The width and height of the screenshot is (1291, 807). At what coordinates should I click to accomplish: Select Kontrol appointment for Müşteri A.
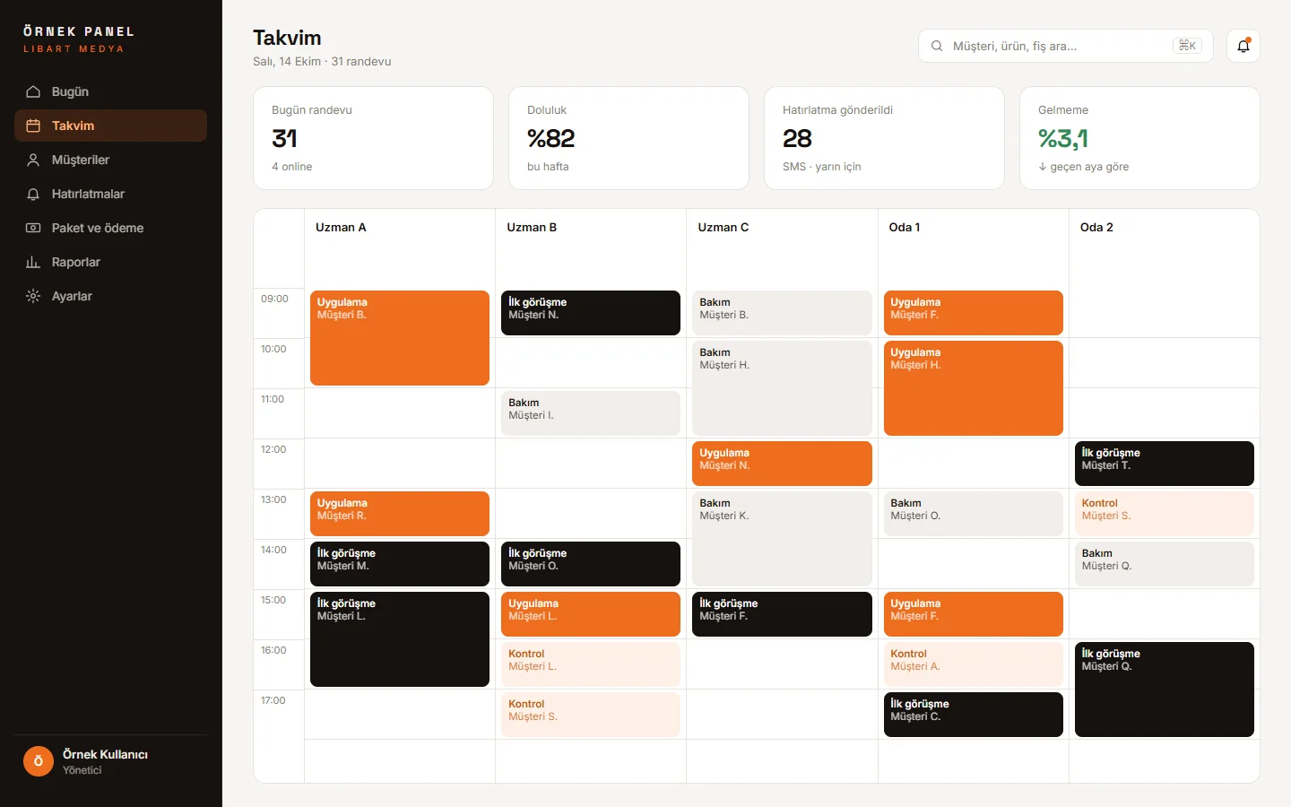point(974,664)
